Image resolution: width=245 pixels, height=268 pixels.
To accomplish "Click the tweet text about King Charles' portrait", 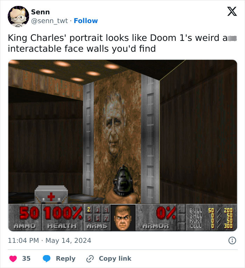I will pyautogui.click(x=122, y=43).
